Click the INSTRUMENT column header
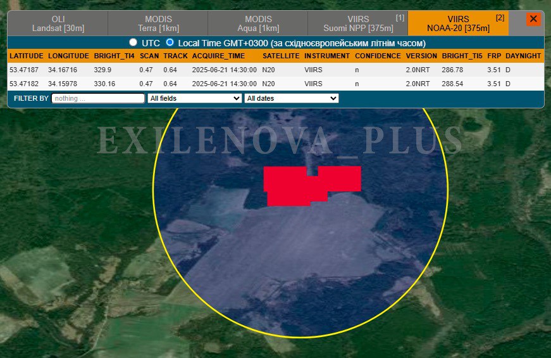 pos(327,56)
